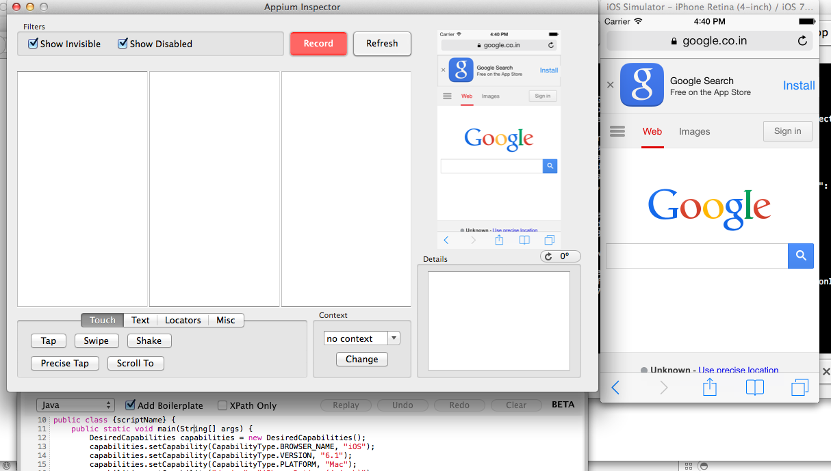Screen dimensions: 831x471
Task: Click the Shake button
Action: tap(149, 340)
